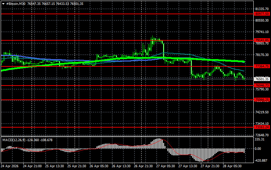Click the 28 Apr 05:30 time label
This screenshot has height=170, width=271.
tap(233, 167)
